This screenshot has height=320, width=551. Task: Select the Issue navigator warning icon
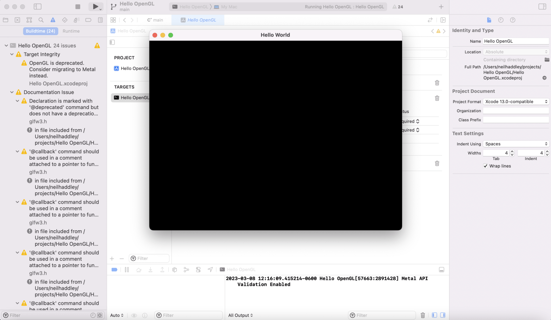[x=53, y=20]
